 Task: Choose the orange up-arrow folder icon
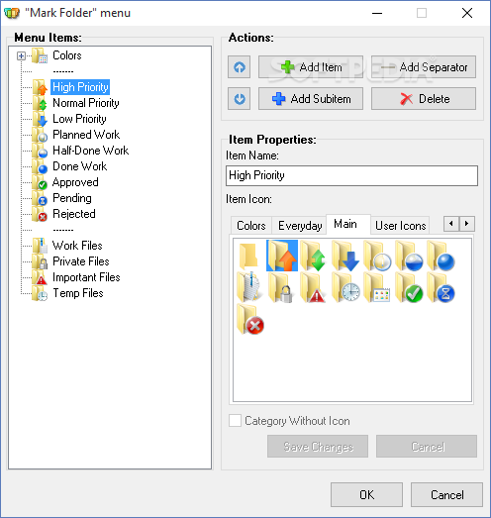tap(282, 256)
